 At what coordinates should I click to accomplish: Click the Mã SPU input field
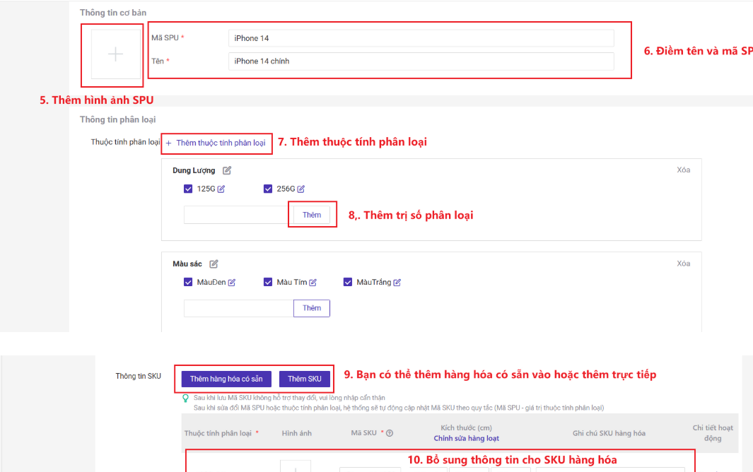[x=421, y=38]
